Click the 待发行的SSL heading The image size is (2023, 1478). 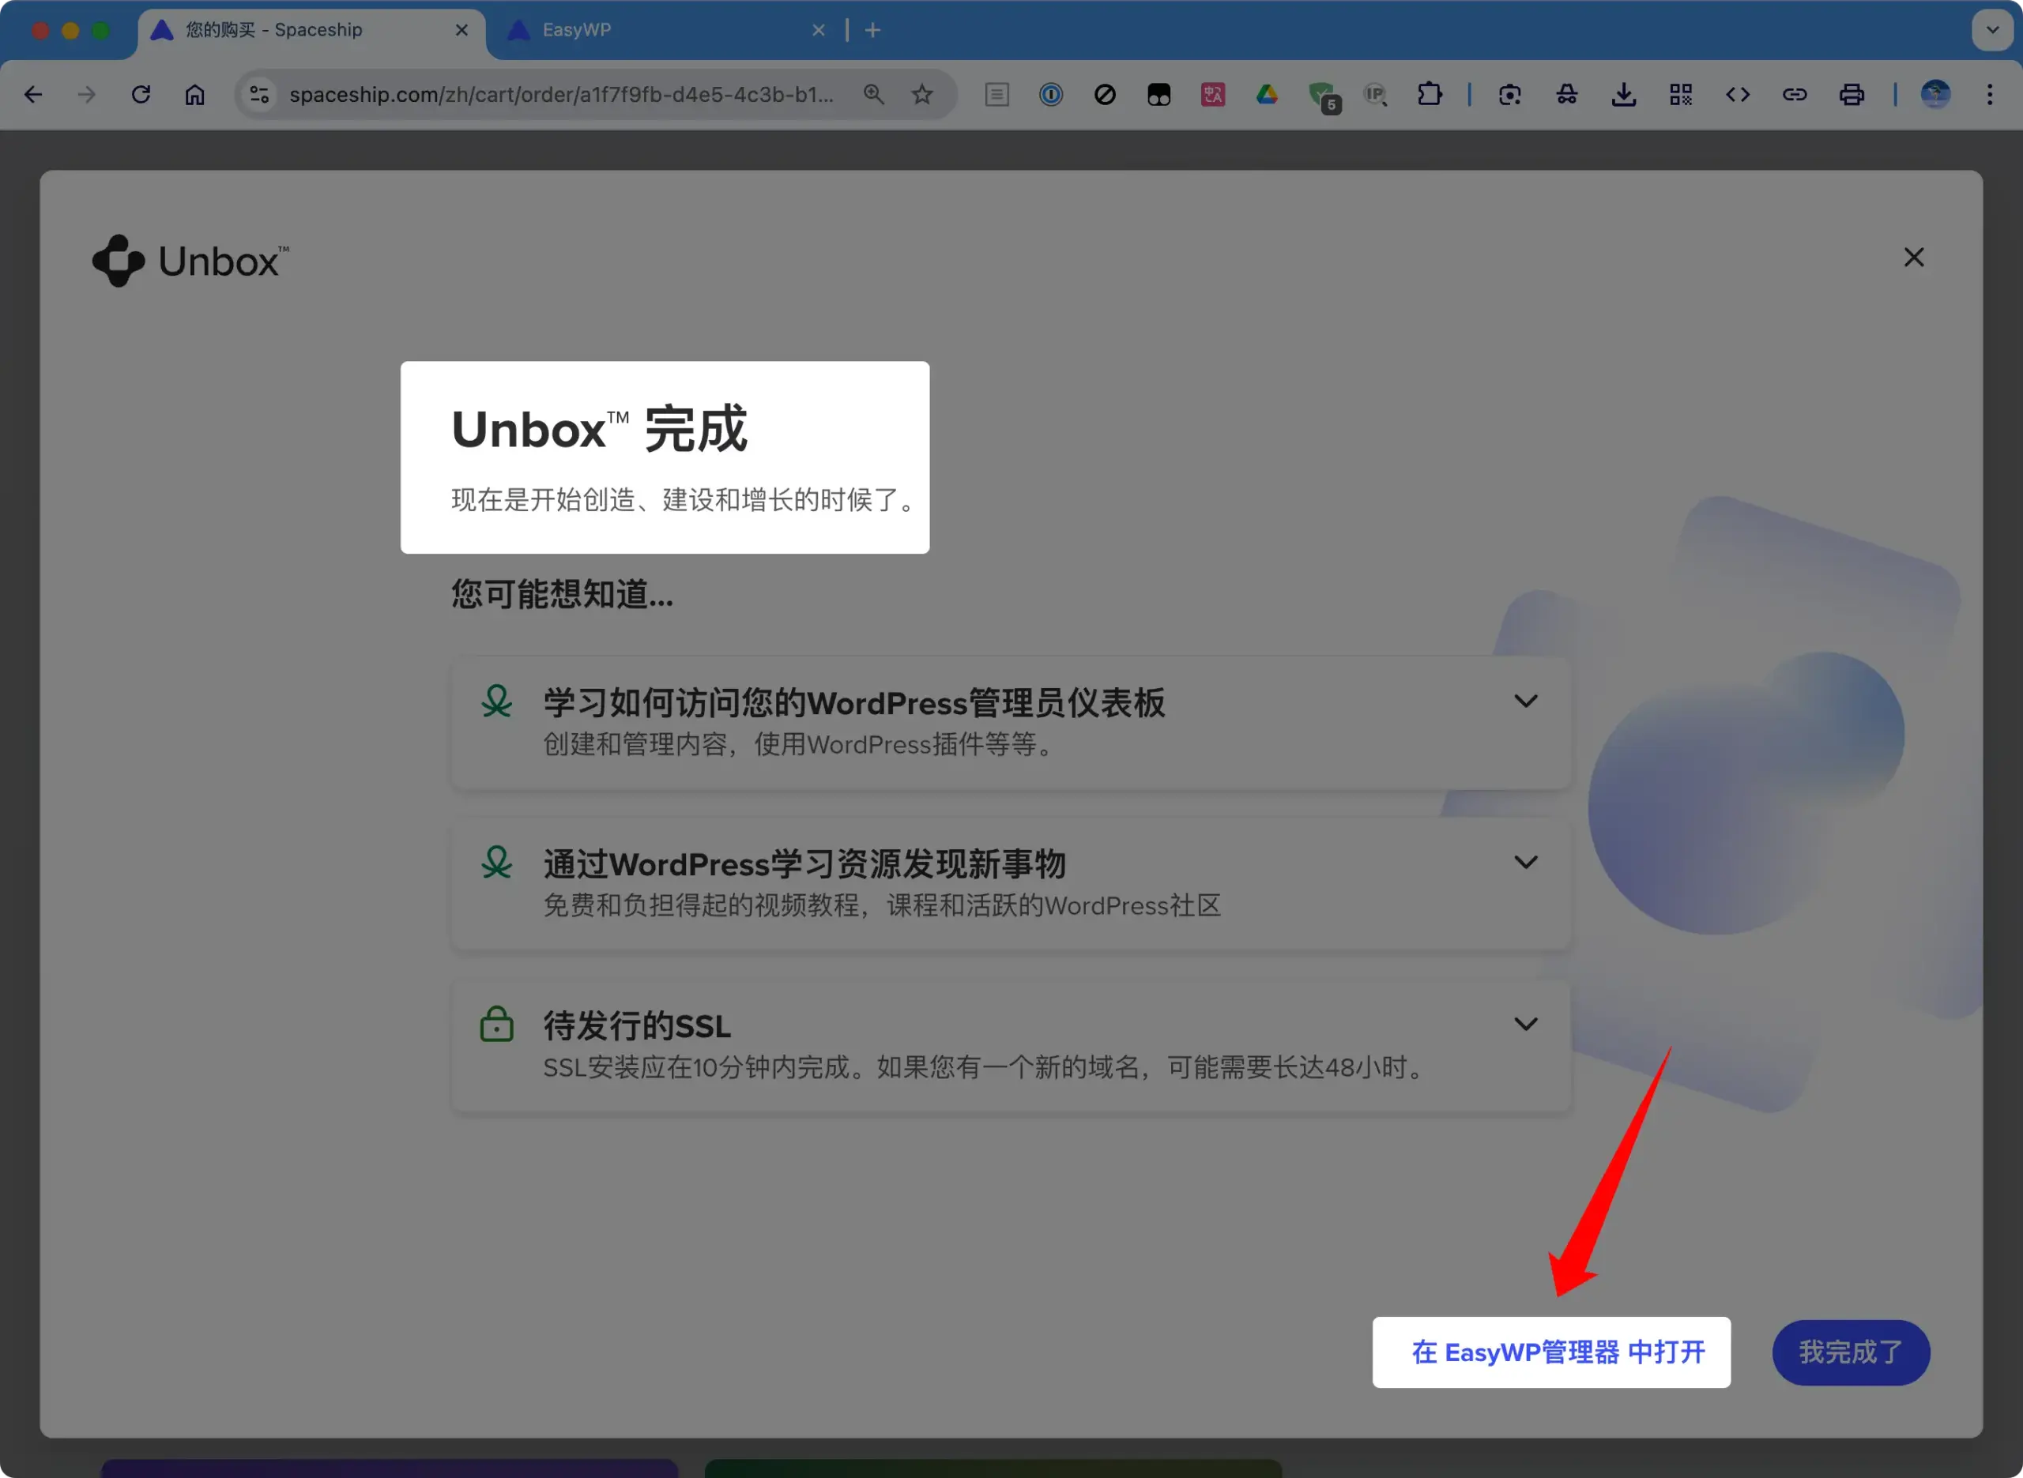click(x=637, y=1026)
